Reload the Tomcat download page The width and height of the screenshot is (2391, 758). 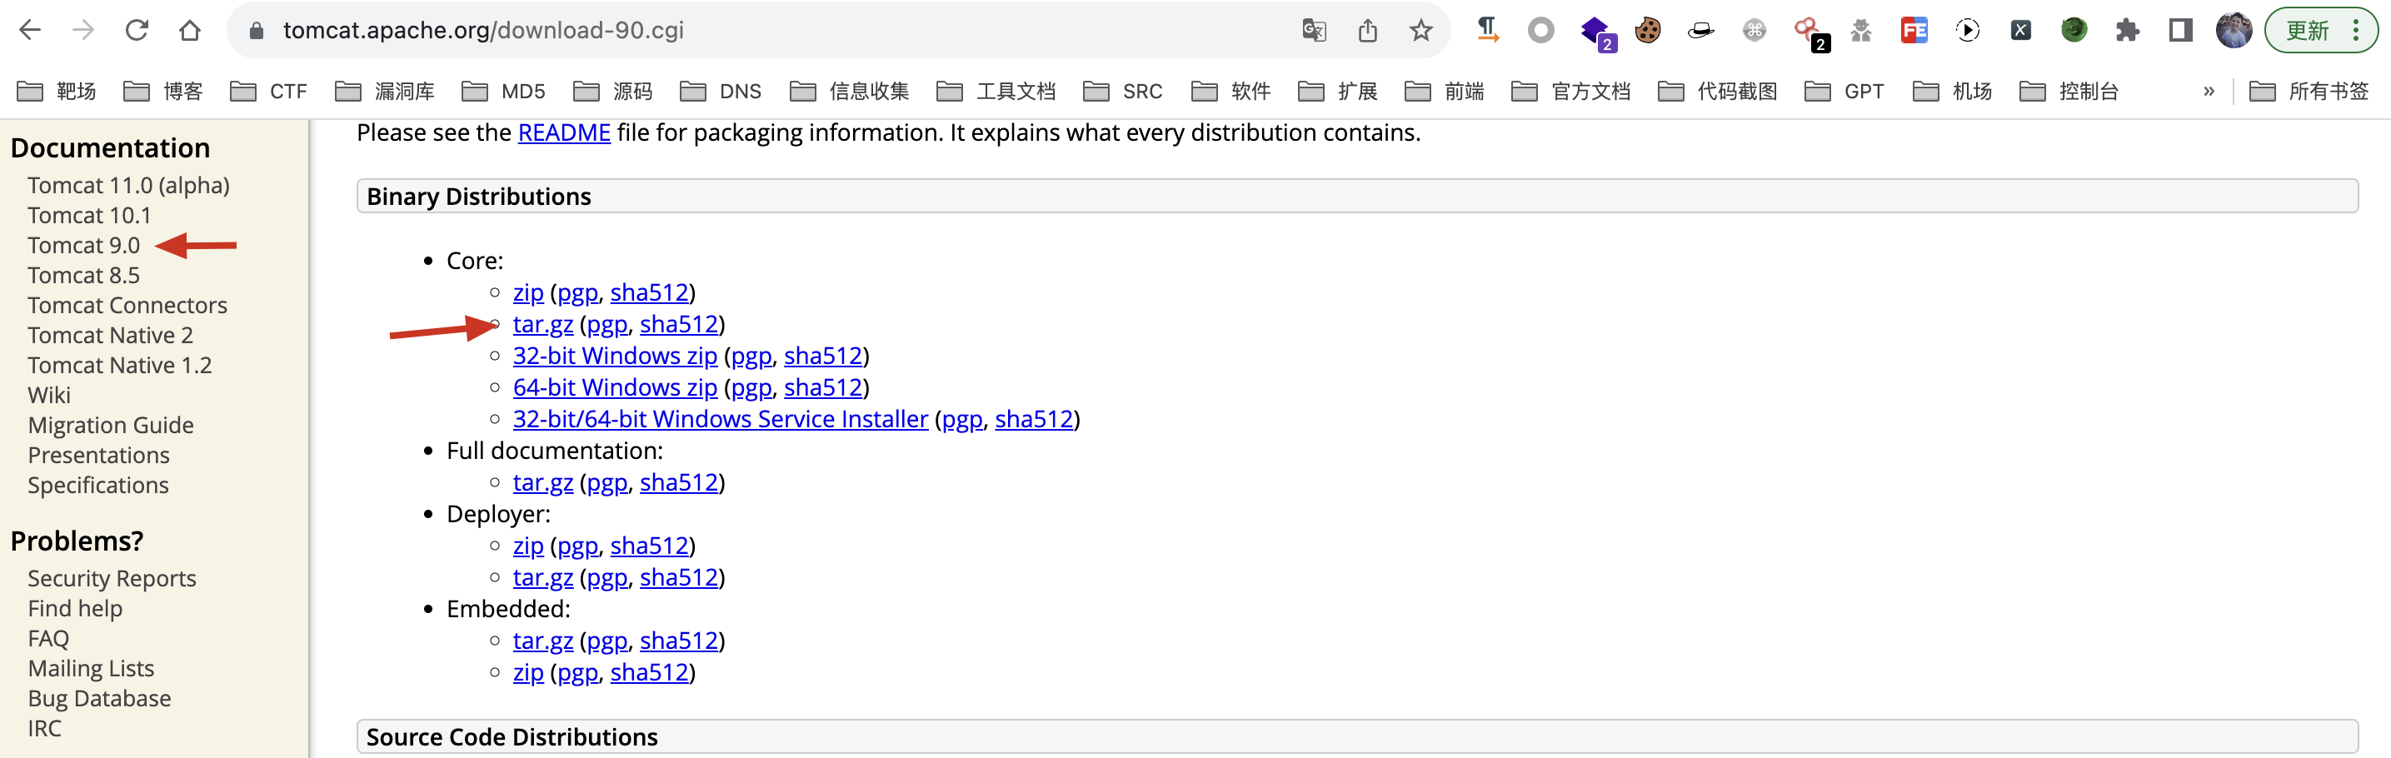[137, 31]
